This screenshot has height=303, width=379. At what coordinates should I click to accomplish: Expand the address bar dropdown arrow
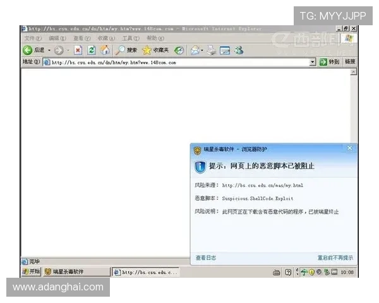(313, 62)
